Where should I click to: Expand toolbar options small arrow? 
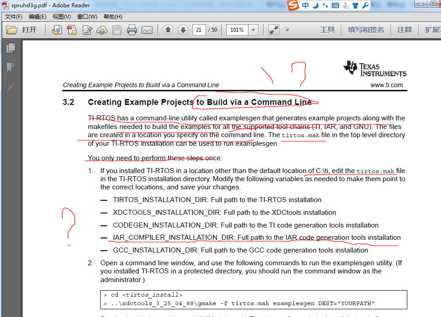[x=287, y=30]
